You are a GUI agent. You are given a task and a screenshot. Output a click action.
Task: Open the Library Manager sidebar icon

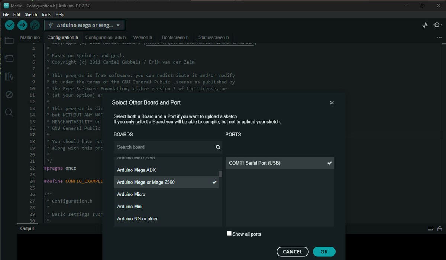(x=9, y=77)
